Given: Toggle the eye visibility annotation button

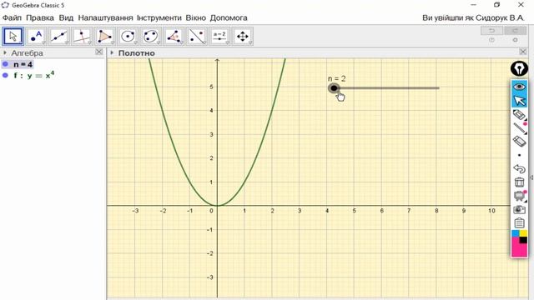Looking at the screenshot, I should point(519,87).
